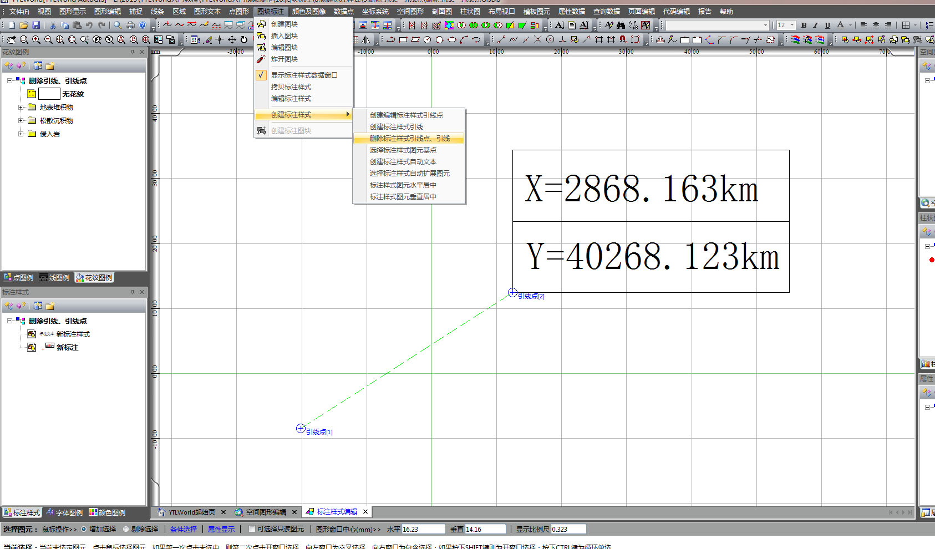Open the font color dropdown arrow
The height and width of the screenshot is (549, 935).
[850, 25]
